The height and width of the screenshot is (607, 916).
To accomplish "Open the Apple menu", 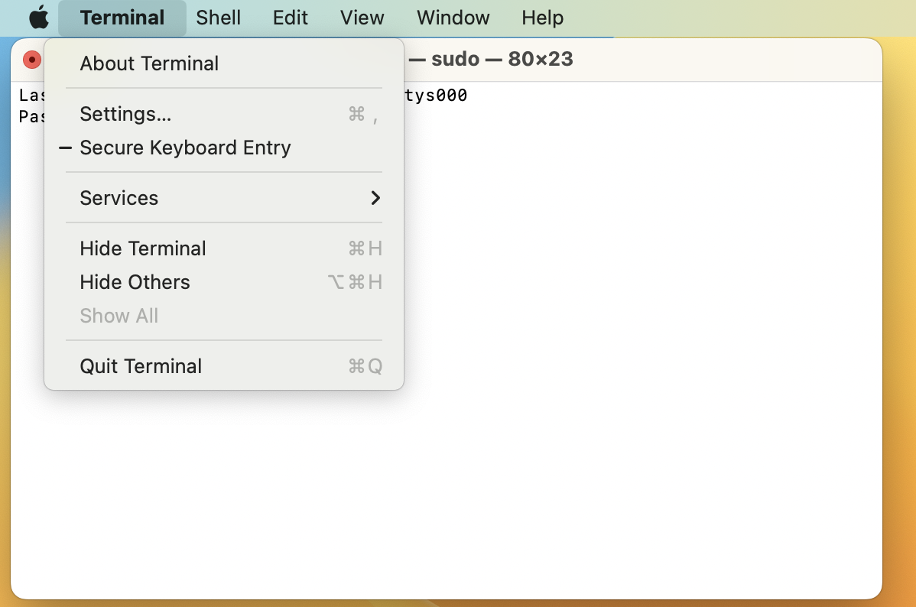I will coord(38,18).
